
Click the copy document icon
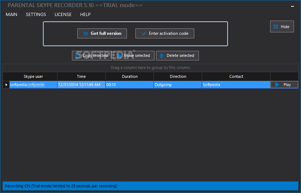[x=78, y=55]
